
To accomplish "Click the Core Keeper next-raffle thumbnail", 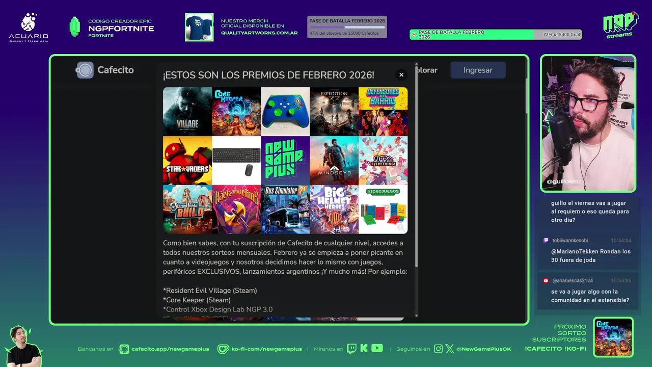I will click(613, 337).
